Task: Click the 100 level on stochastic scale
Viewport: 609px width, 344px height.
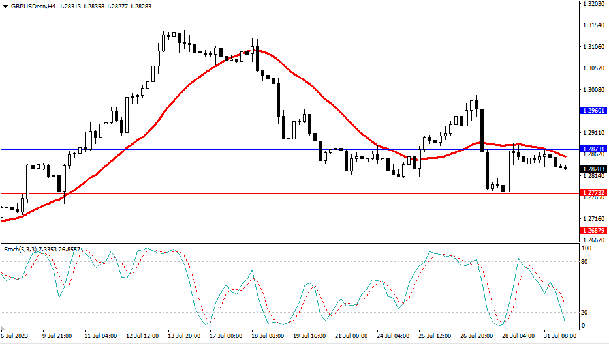Action: pos(586,248)
